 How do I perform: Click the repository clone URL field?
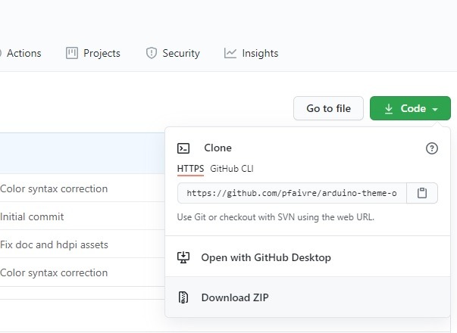[292, 193]
